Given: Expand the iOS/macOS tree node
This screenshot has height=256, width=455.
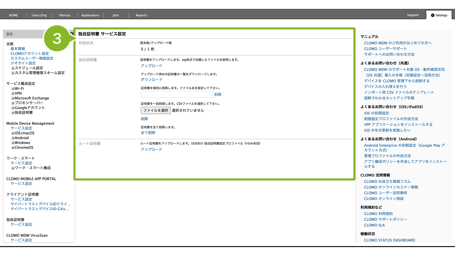Looking at the screenshot, I should (x=13, y=133).
